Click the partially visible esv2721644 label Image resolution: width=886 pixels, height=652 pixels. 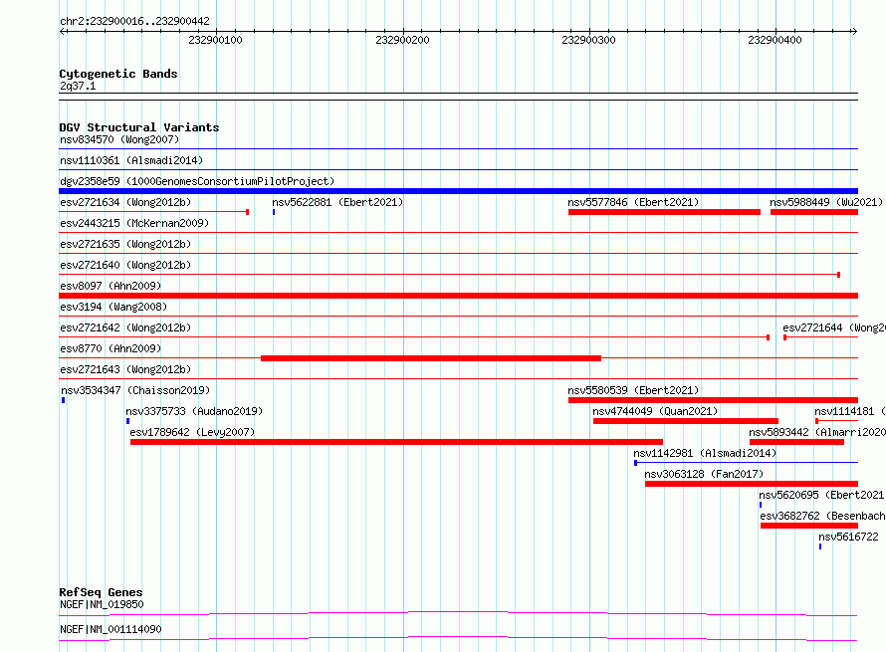tap(834, 327)
